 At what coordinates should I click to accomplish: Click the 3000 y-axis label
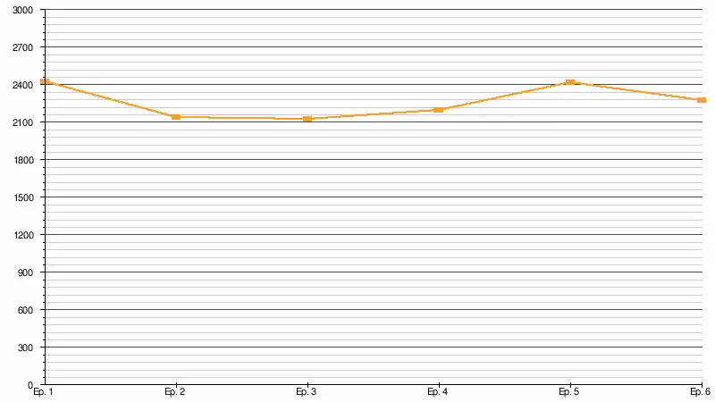point(23,10)
